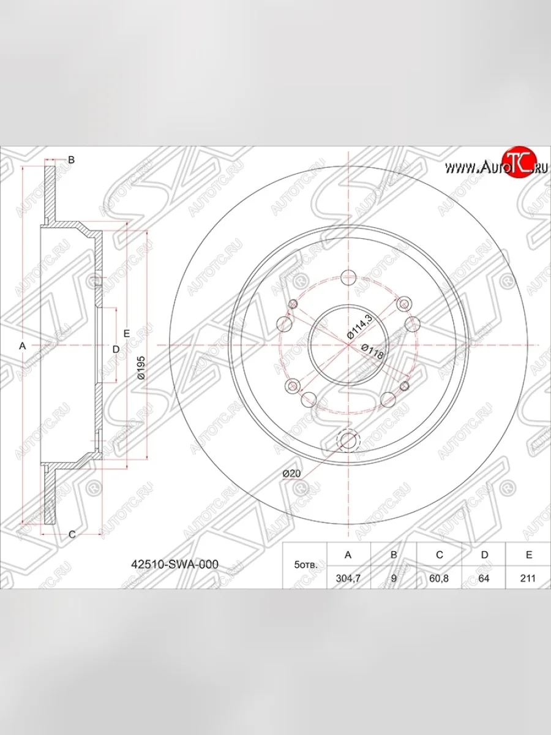Open the www.AutoTC.ru website link
This screenshot has width=551, height=735.
pos(495,167)
